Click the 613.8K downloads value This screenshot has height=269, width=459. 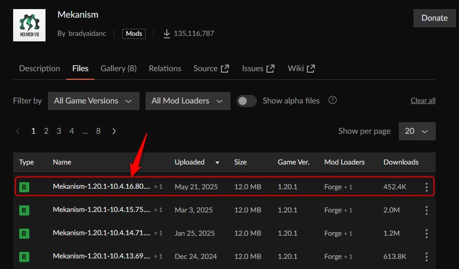[x=395, y=257]
